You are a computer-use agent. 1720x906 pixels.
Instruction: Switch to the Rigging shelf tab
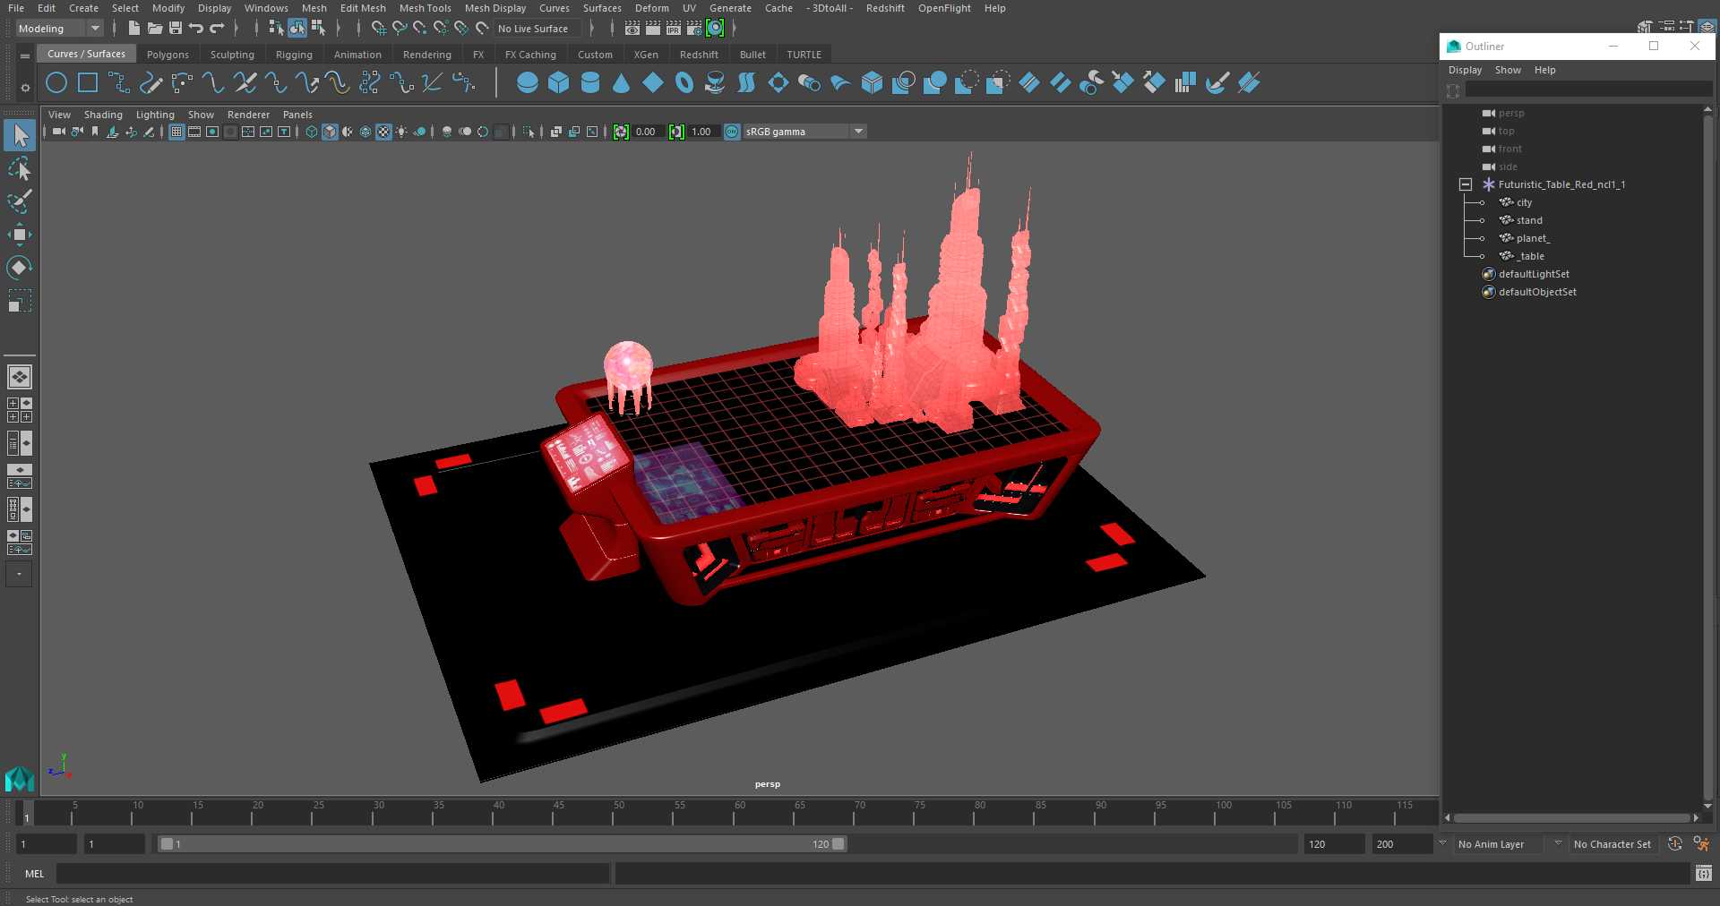pos(294,55)
